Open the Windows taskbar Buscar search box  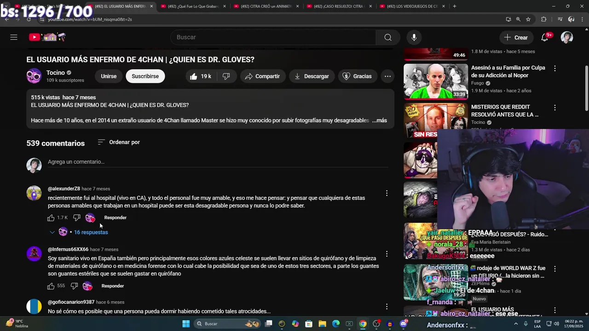coord(227,324)
